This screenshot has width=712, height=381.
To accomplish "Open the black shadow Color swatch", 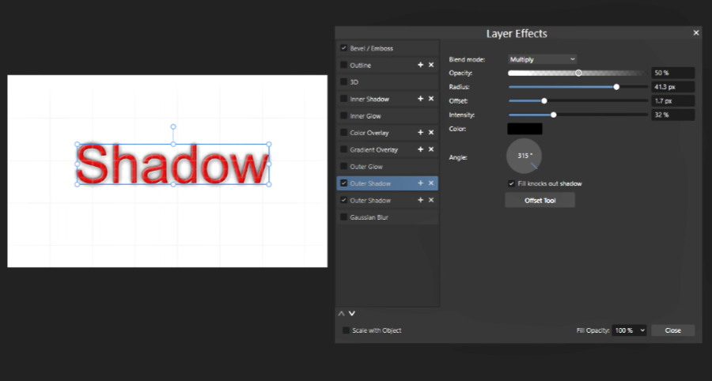I will click(x=525, y=128).
